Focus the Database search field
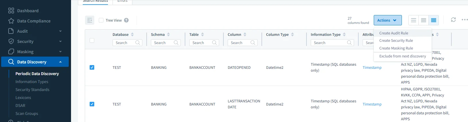This screenshot has height=122, width=468. (127, 43)
